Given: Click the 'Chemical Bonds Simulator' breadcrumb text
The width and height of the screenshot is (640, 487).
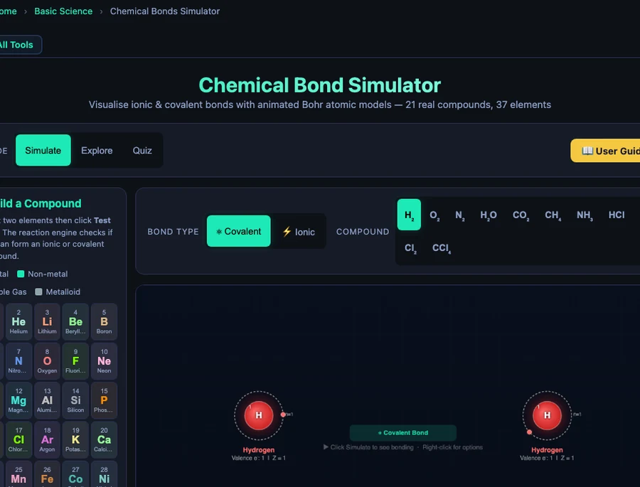Looking at the screenshot, I should click(165, 11).
